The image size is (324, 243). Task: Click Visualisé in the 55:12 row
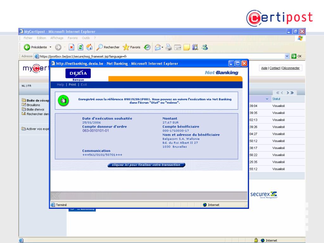click(x=278, y=169)
